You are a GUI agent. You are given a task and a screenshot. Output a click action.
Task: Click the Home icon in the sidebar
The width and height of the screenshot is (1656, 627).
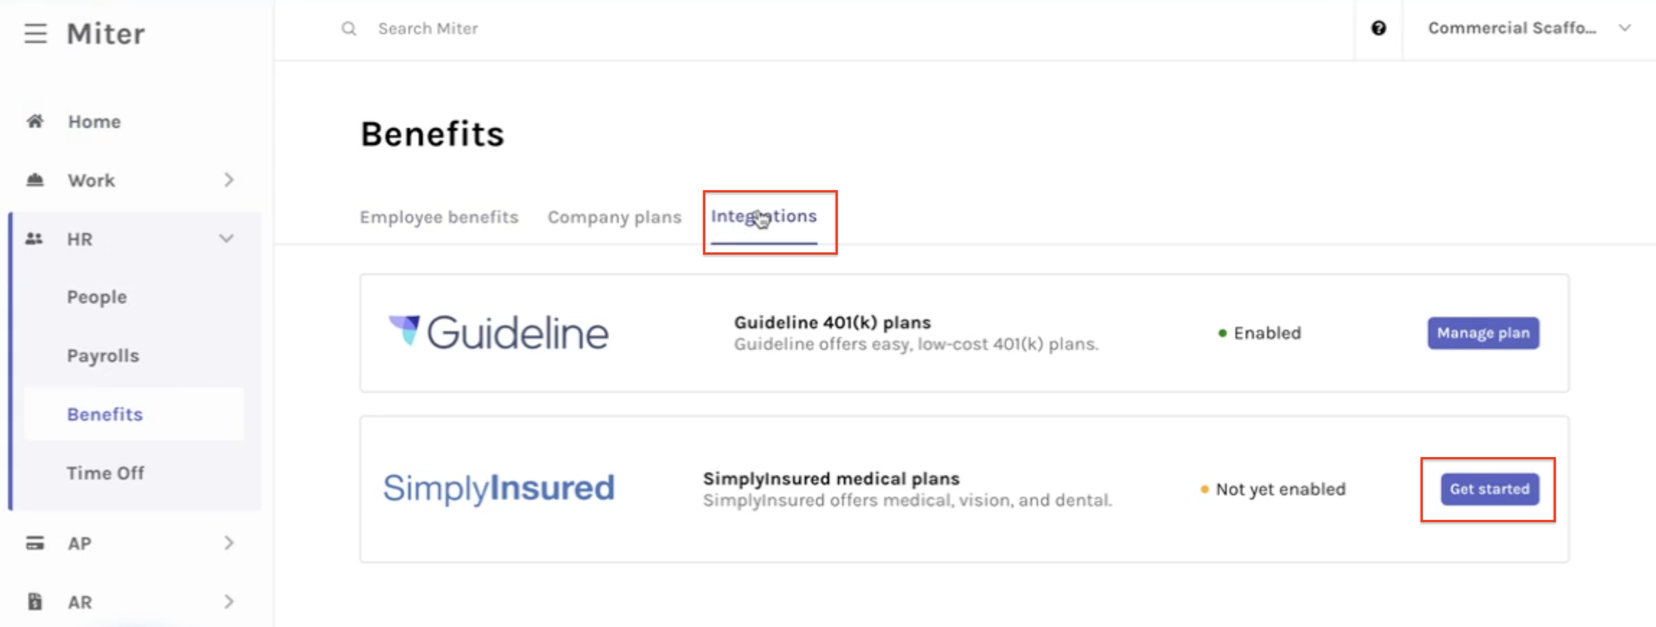coord(35,121)
